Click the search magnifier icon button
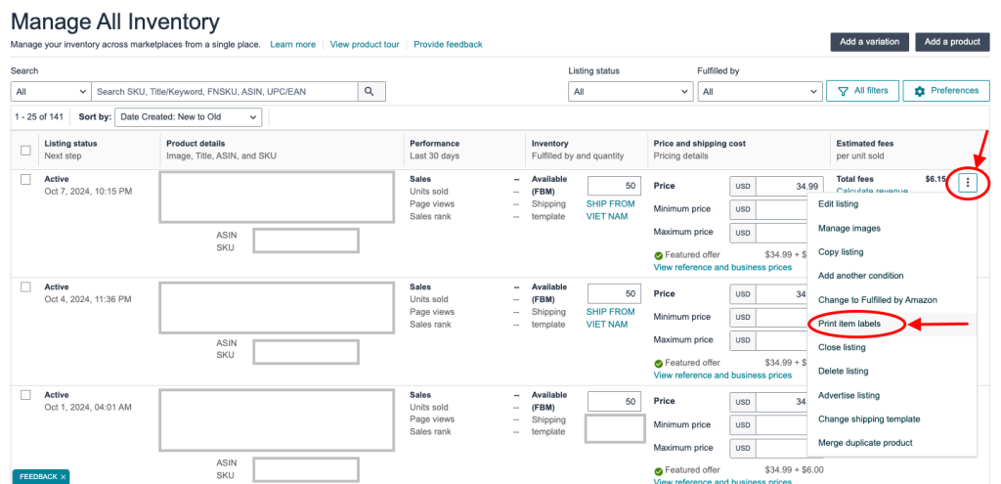Screen dimensions: 1001x484 click(x=370, y=91)
